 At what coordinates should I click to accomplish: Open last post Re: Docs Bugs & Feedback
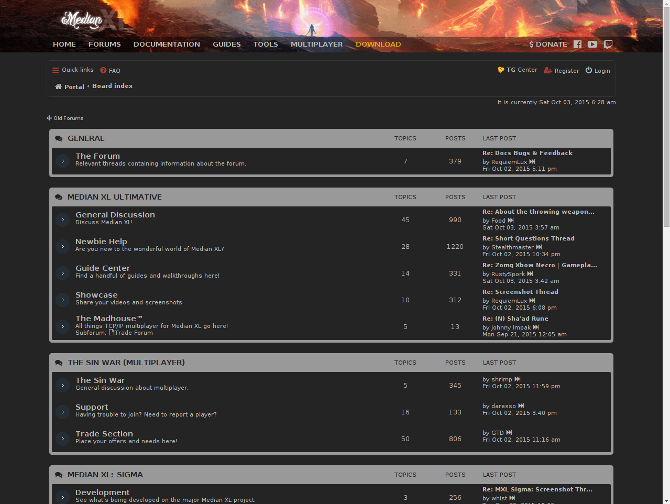coord(528,153)
